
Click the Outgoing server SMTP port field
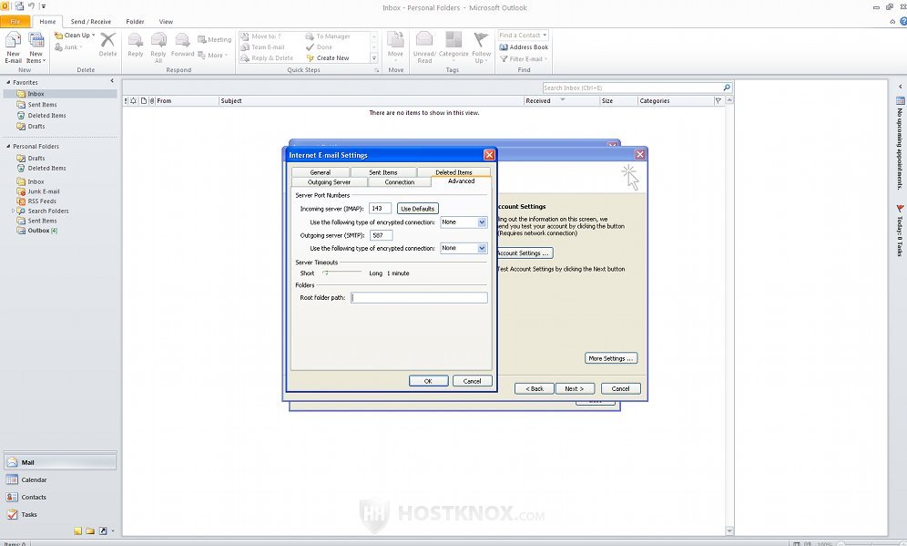[x=382, y=235]
